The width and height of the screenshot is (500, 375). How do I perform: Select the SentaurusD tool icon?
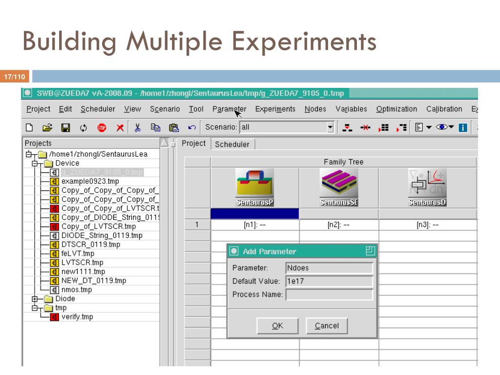pos(427,187)
